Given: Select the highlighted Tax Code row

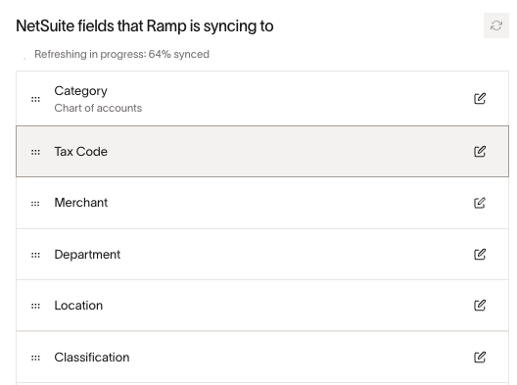Looking at the screenshot, I should [262, 151].
